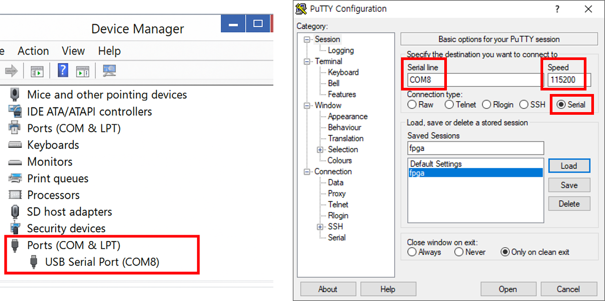The height and width of the screenshot is (301, 605).
Task: Select Translation under Window
Action: click(x=346, y=139)
